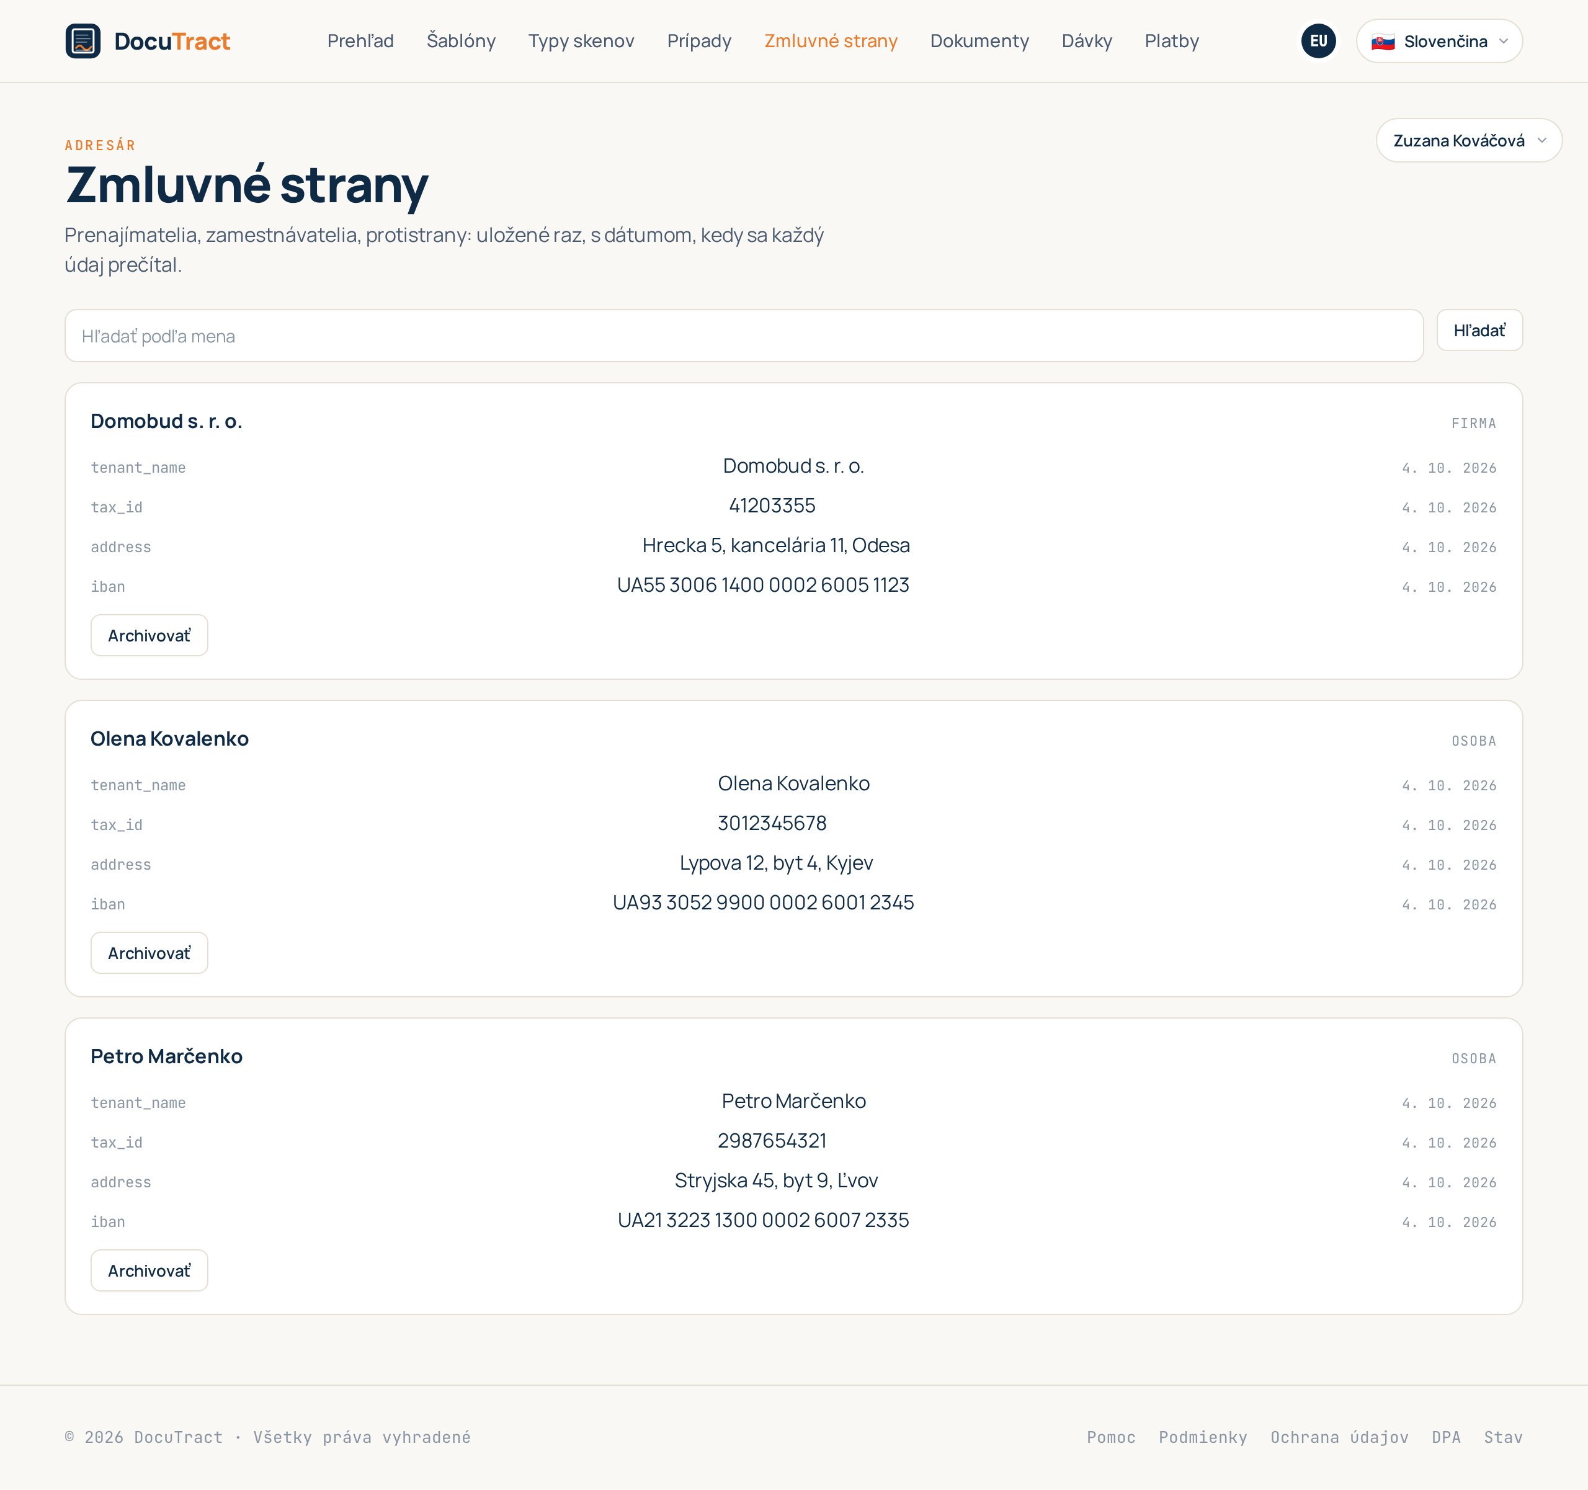Click address Hrecka 5, kancelária 11, Odesa

tap(775, 545)
